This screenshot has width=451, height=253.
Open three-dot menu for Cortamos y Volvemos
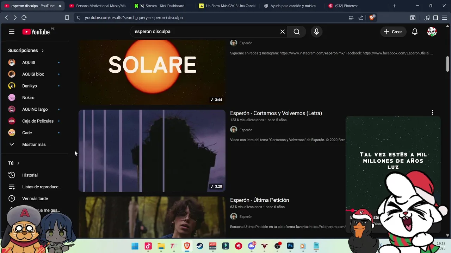coord(432,112)
